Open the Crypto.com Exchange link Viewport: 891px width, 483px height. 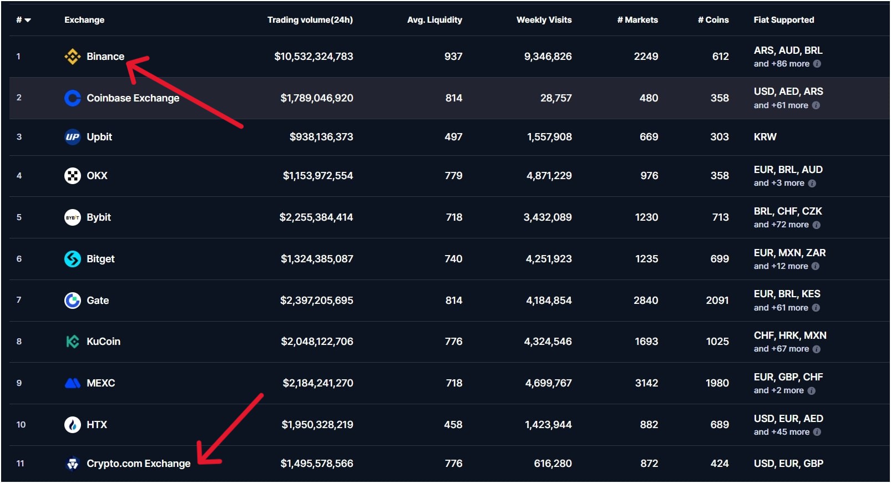[x=139, y=464]
